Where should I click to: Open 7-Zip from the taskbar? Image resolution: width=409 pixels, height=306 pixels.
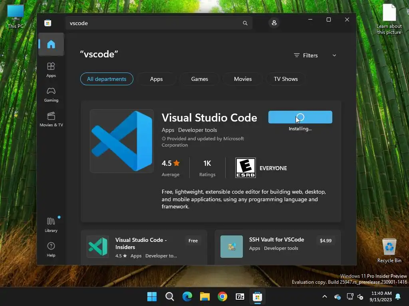(240, 296)
